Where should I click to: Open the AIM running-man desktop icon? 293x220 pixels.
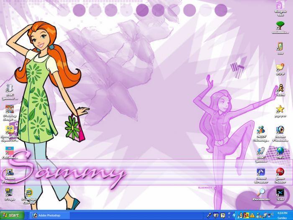click(x=280, y=88)
